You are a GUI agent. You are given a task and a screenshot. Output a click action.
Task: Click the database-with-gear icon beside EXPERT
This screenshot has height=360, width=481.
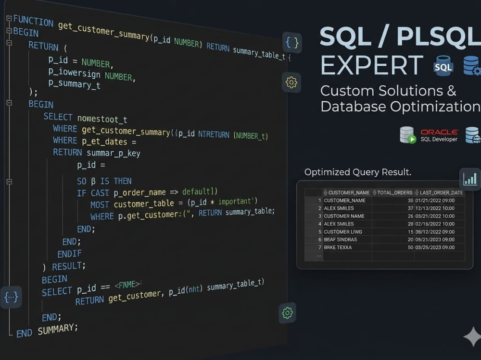pyautogui.click(x=472, y=65)
